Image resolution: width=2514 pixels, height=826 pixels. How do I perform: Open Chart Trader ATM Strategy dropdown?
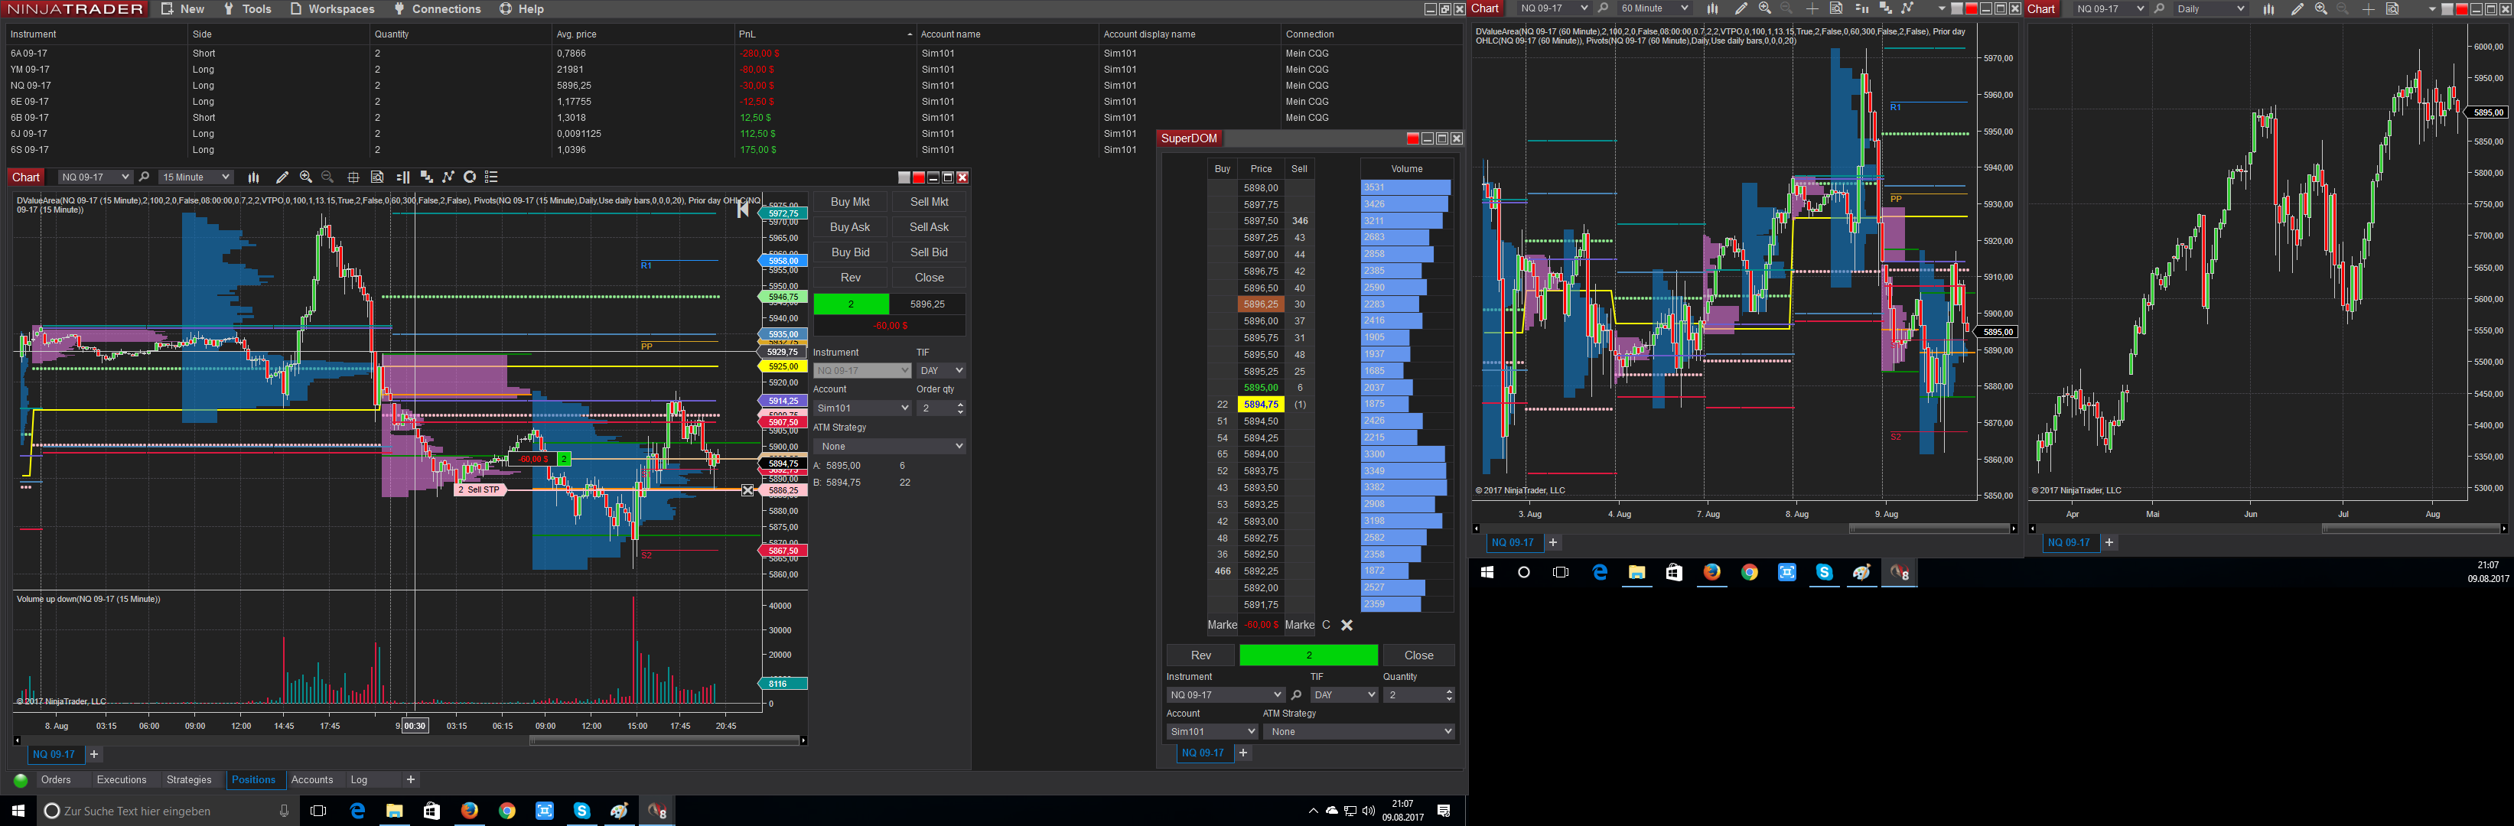point(890,447)
